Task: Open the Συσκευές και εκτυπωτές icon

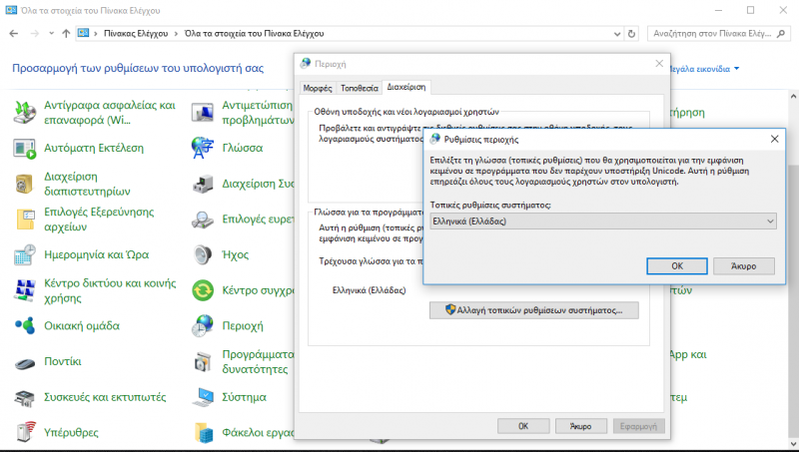Action: (25, 397)
